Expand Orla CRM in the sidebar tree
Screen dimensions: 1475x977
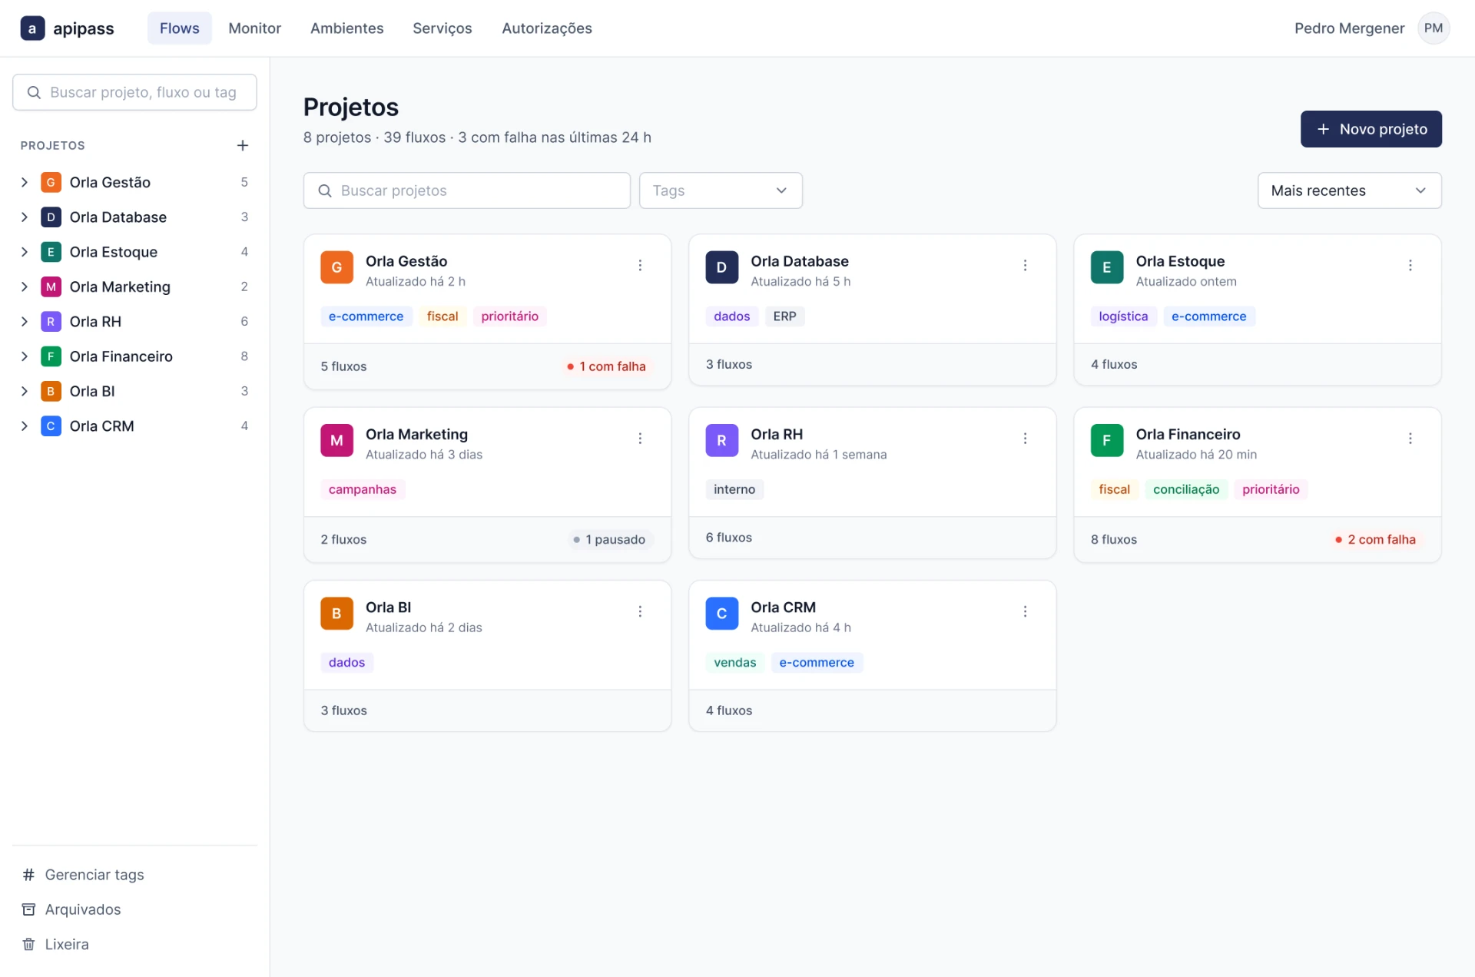tap(25, 426)
